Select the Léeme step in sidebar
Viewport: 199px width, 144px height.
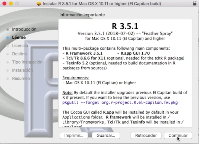tap(19, 37)
